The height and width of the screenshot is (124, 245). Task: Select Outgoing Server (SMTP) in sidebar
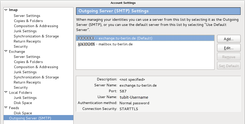coord(30,118)
